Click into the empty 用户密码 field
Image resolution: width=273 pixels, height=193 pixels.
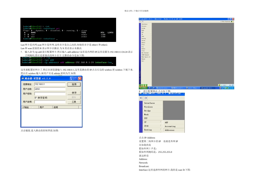click(50, 94)
